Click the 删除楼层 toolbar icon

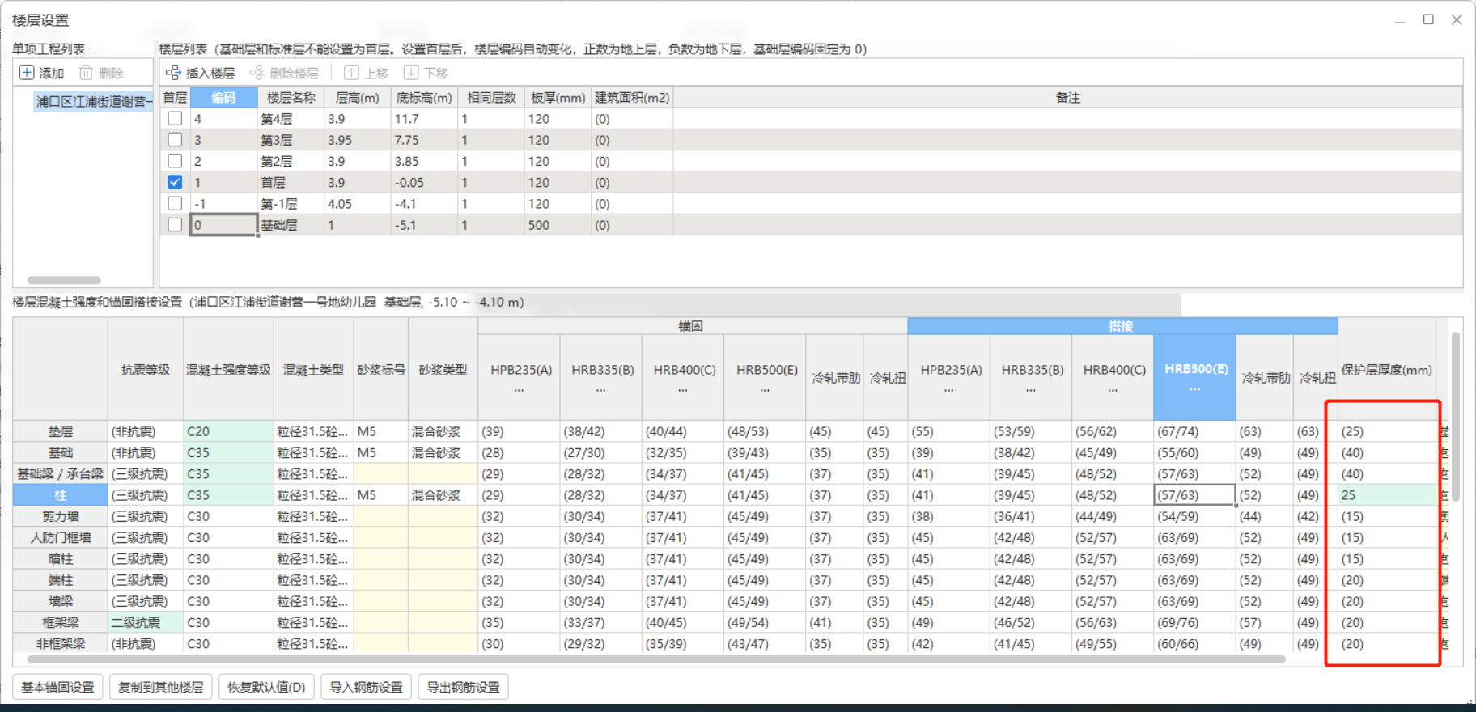point(257,73)
